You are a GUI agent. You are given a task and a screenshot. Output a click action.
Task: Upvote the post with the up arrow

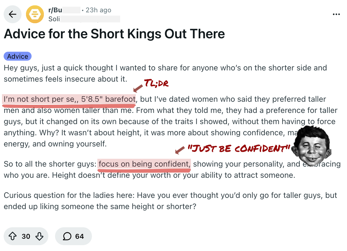[13, 236]
